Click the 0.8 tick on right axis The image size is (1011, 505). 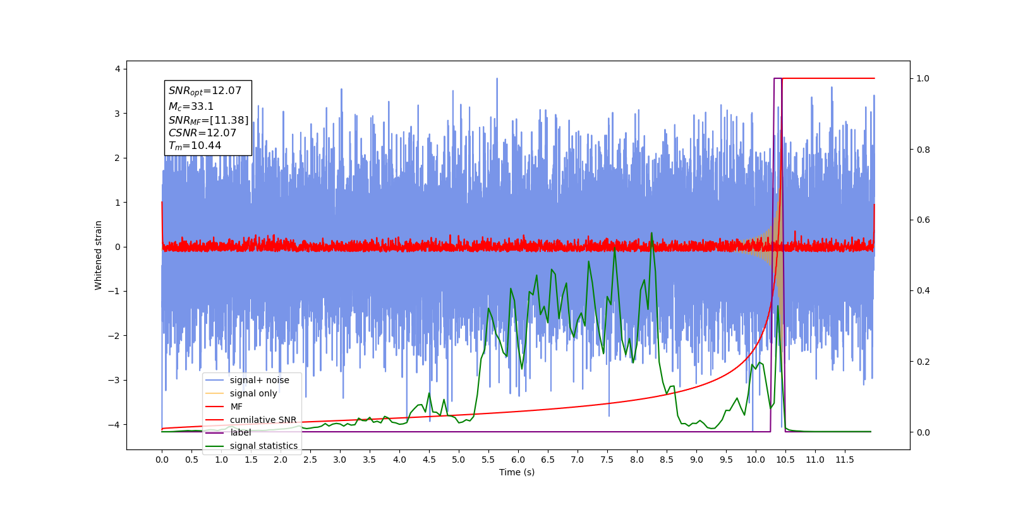point(923,150)
